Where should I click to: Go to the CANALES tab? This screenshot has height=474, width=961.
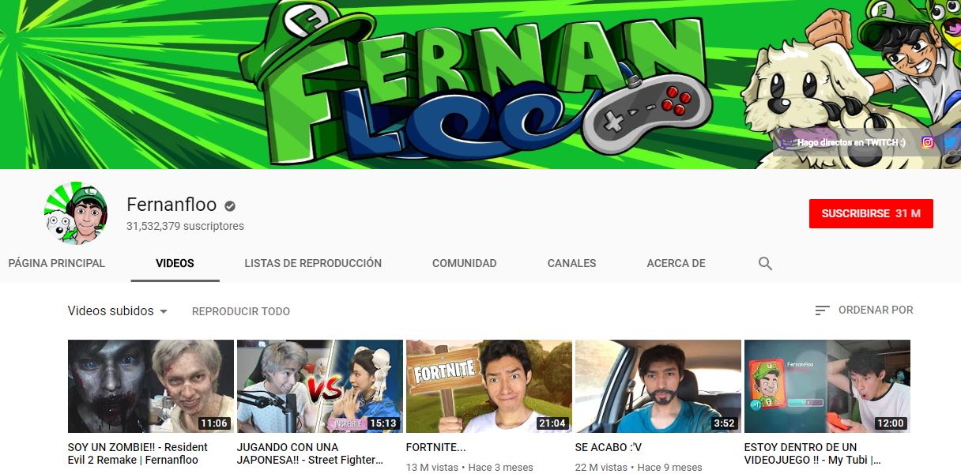pos(572,263)
